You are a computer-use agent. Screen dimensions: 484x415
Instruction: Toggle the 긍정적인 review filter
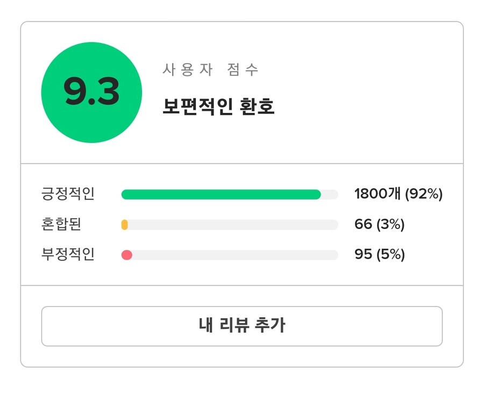pos(68,194)
